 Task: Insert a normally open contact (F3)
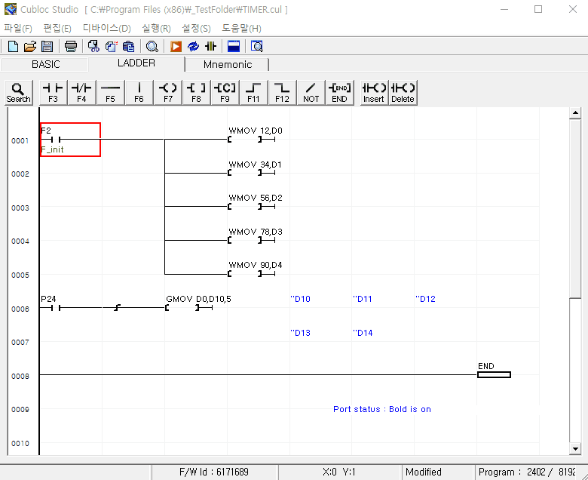[x=53, y=92]
